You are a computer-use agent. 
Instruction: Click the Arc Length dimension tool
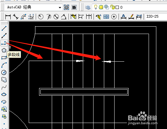click(23, 17)
